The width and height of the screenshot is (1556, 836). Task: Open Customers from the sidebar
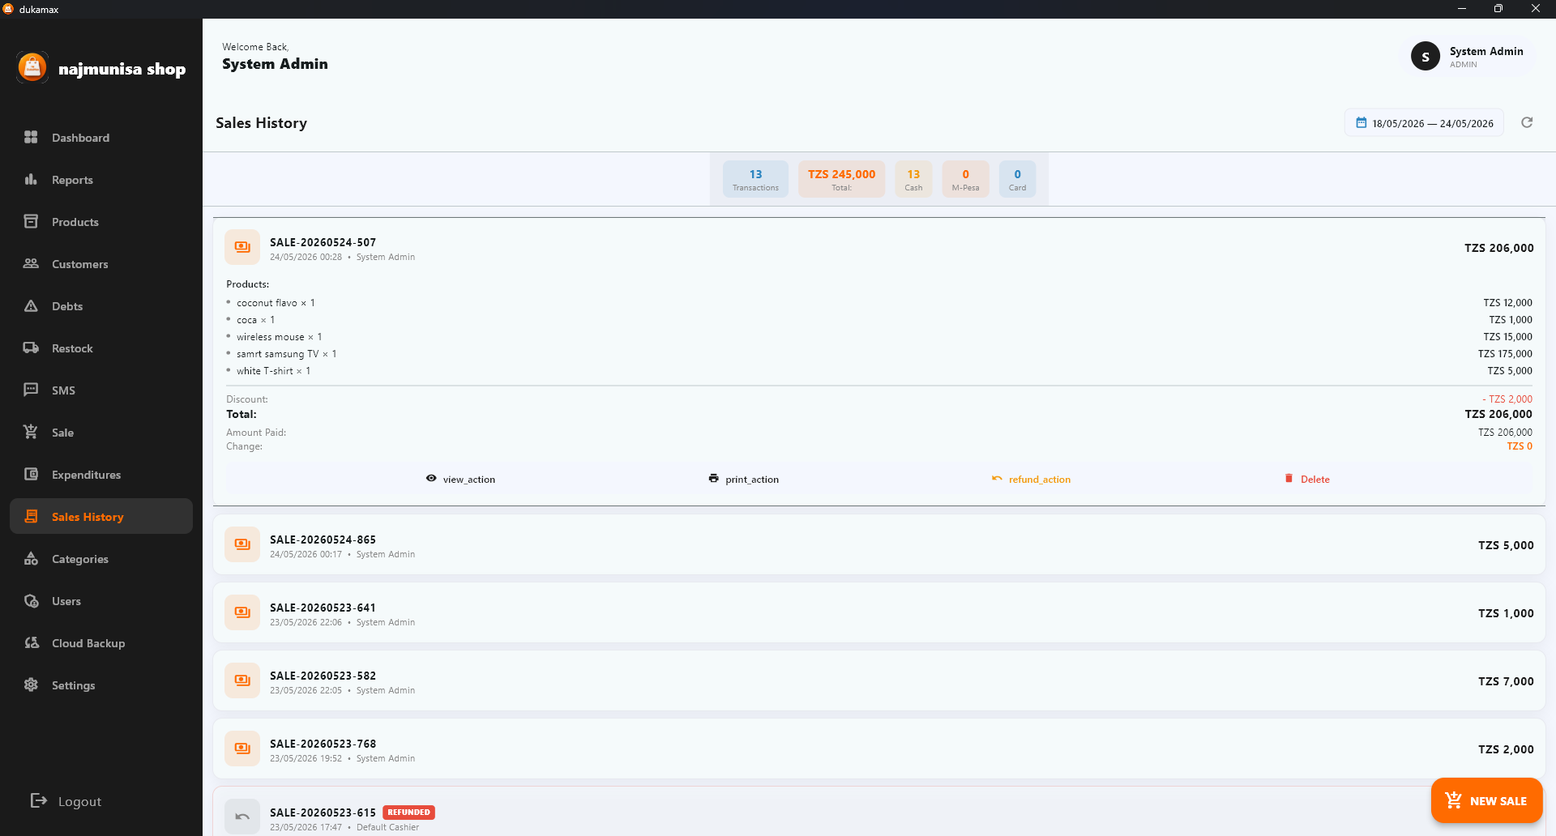pyautogui.click(x=101, y=264)
